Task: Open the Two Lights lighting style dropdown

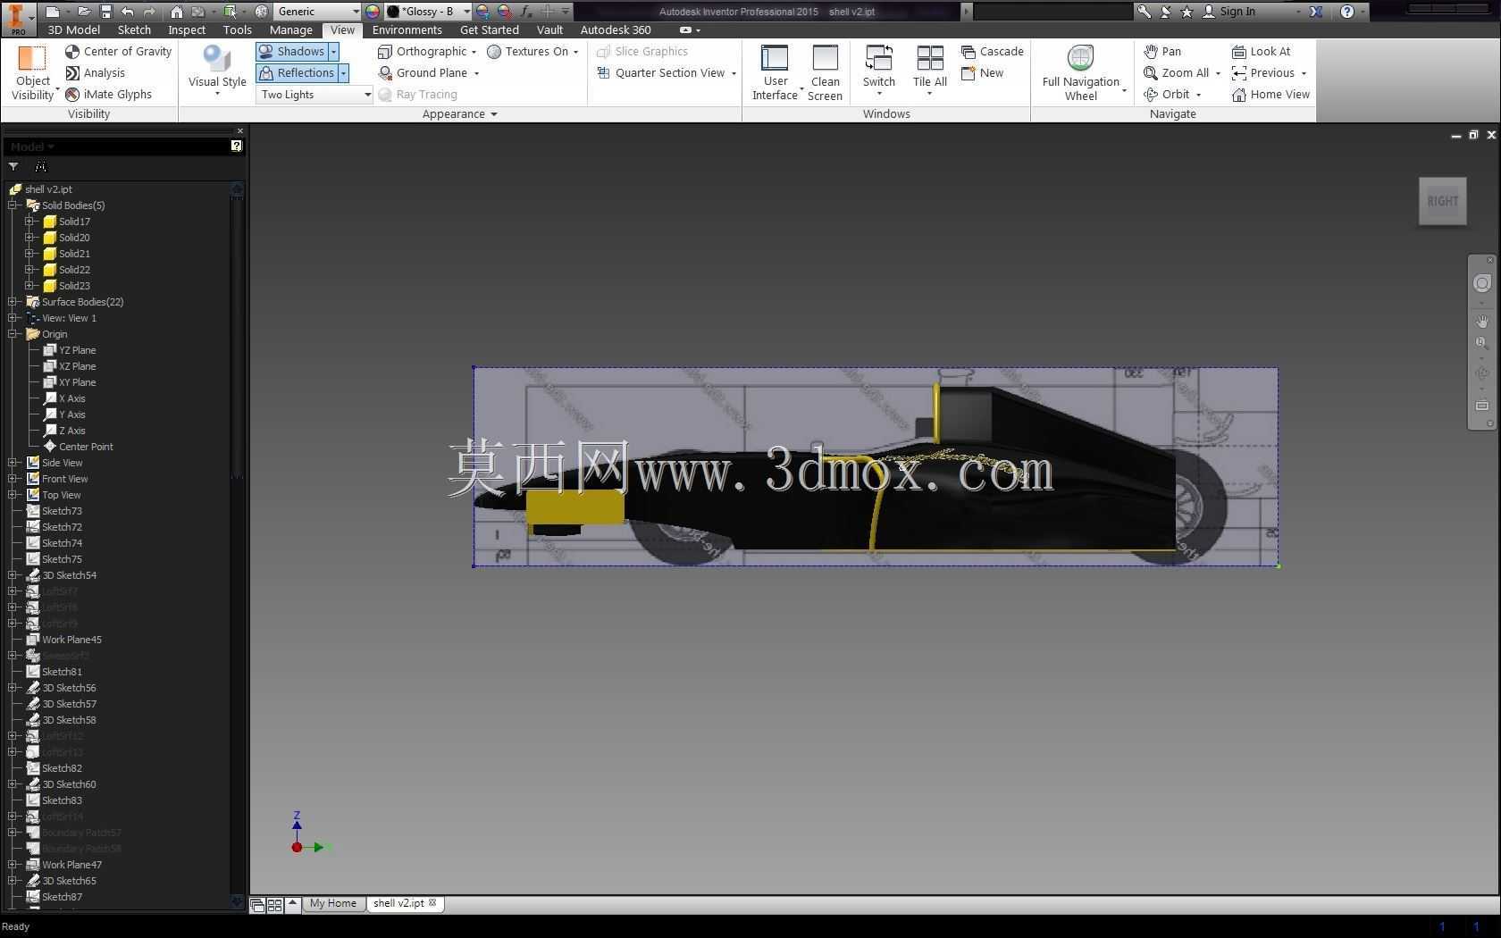Action: [314, 95]
